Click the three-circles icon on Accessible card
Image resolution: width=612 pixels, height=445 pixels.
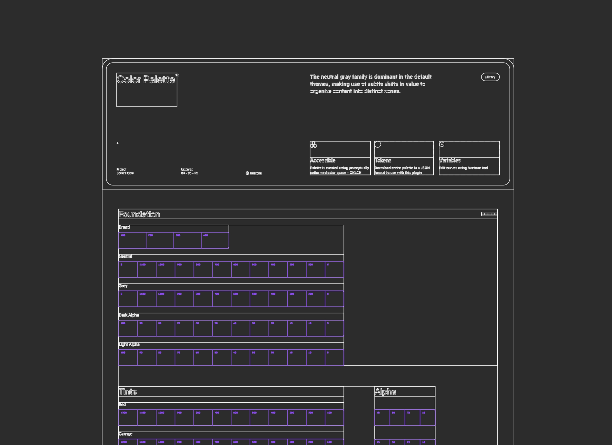tap(314, 145)
